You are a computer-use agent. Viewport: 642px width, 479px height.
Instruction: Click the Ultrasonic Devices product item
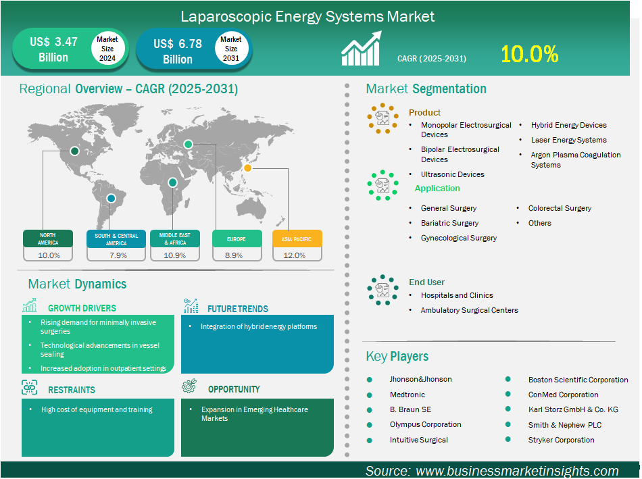click(452, 174)
